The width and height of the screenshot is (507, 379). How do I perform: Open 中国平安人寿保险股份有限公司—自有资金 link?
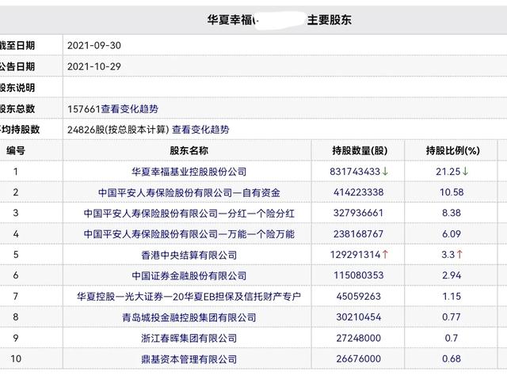189,192
